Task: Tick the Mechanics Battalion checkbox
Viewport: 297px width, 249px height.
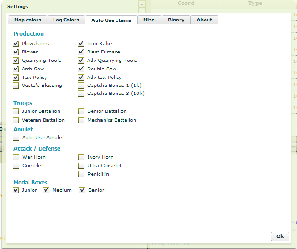Action: [x=81, y=120]
